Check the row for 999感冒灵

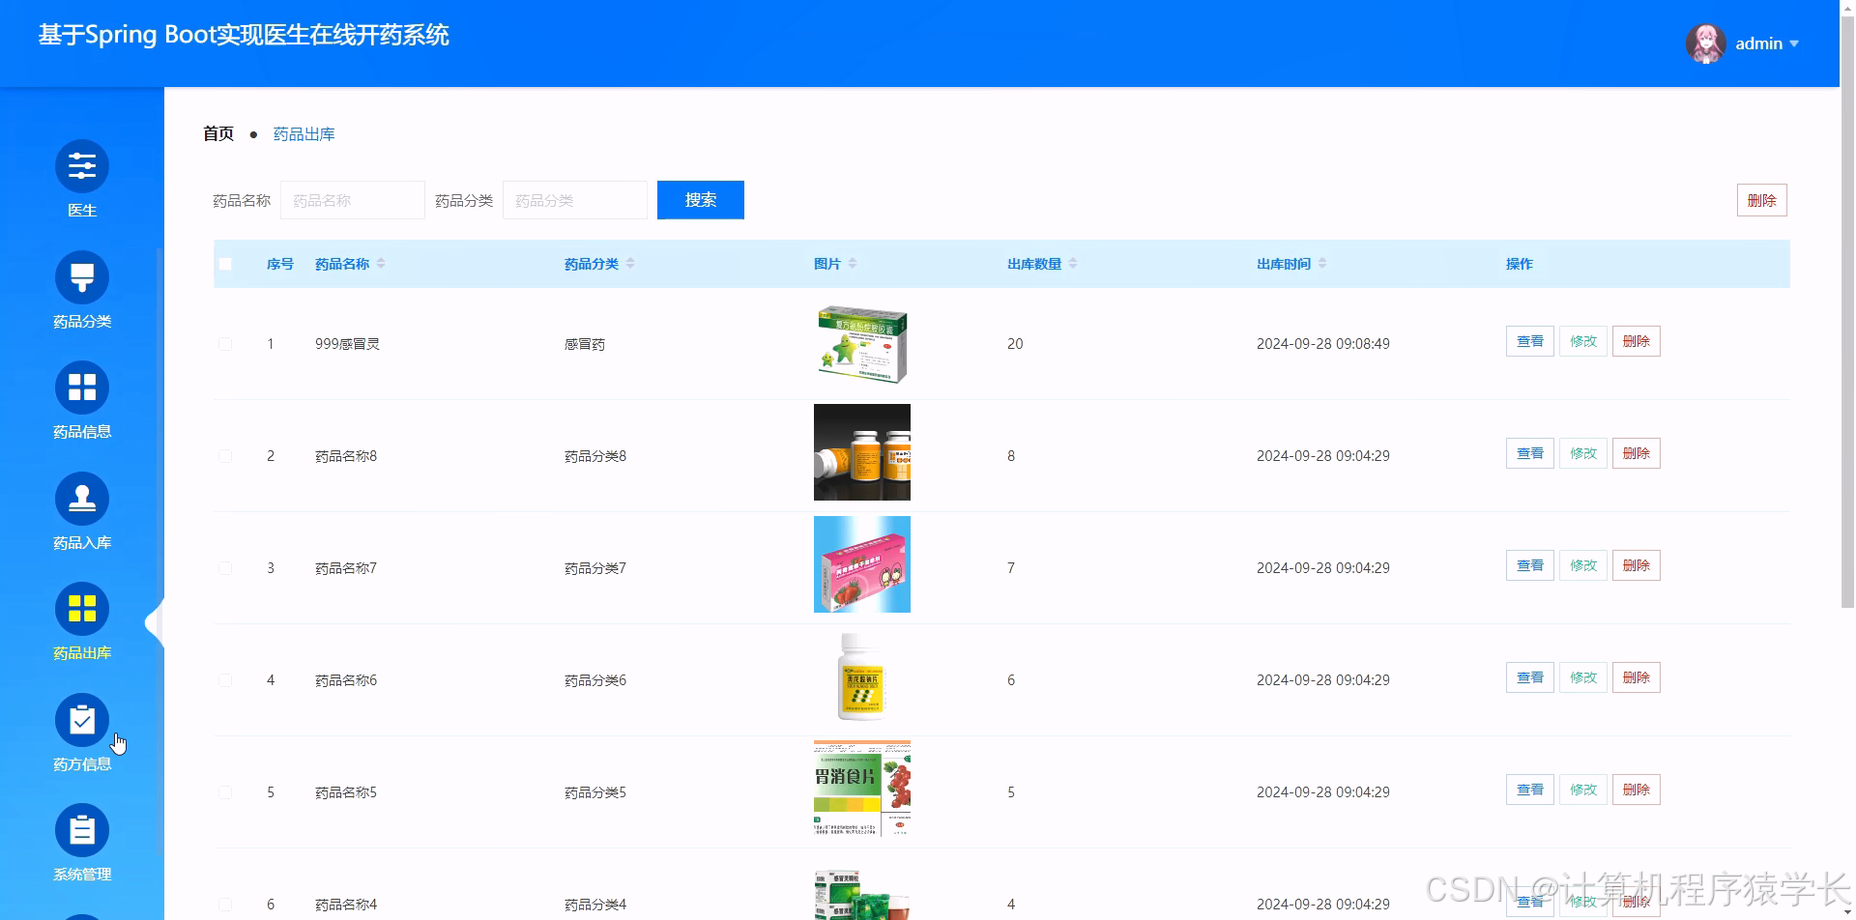(225, 343)
